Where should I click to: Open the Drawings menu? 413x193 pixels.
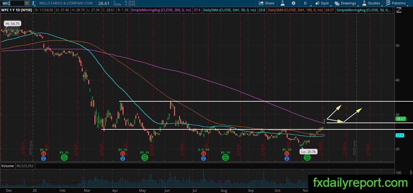346,3
